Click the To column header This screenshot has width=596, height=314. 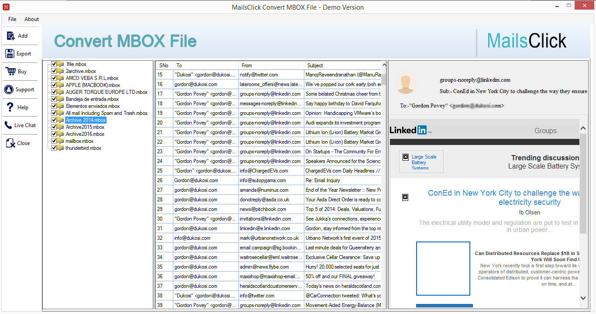(206, 66)
